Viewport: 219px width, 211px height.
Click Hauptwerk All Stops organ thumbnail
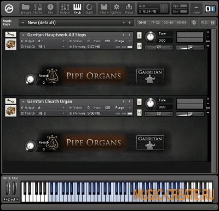point(10,44)
